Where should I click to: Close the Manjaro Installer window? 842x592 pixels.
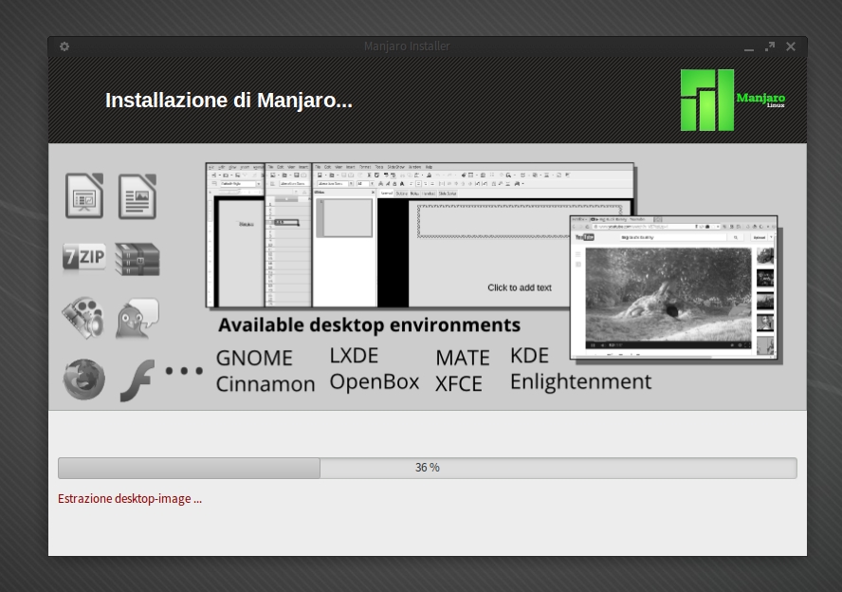[x=791, y=46]
